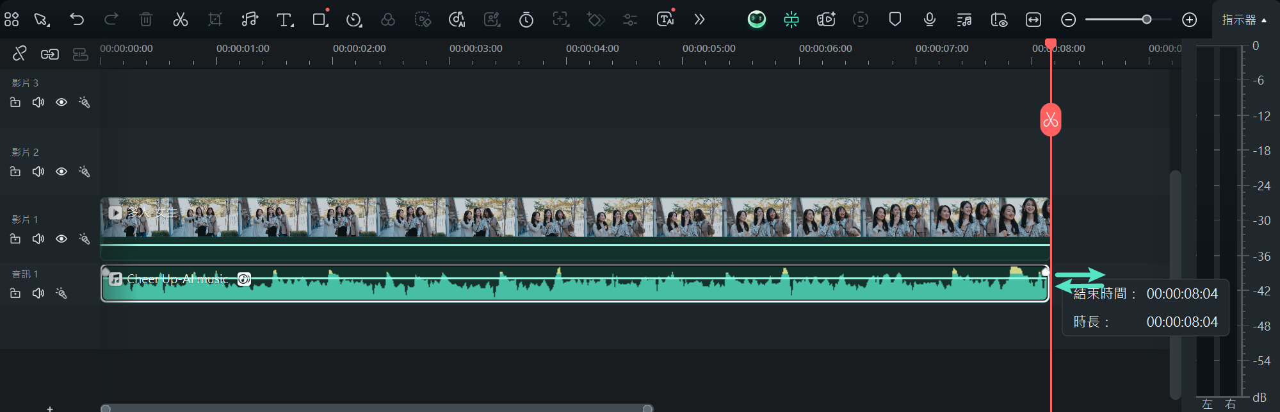Click 音訊 1 track effects wand icon
Viewport: 1280px width, 412px height.
(61, 293)
